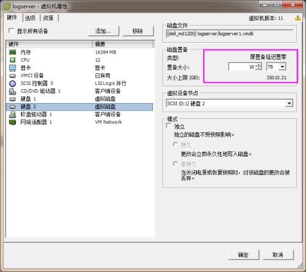Click the provisioned size field showing 16
Image resolution: width=306 pixels, height=272 pixels.
point(242,66)
